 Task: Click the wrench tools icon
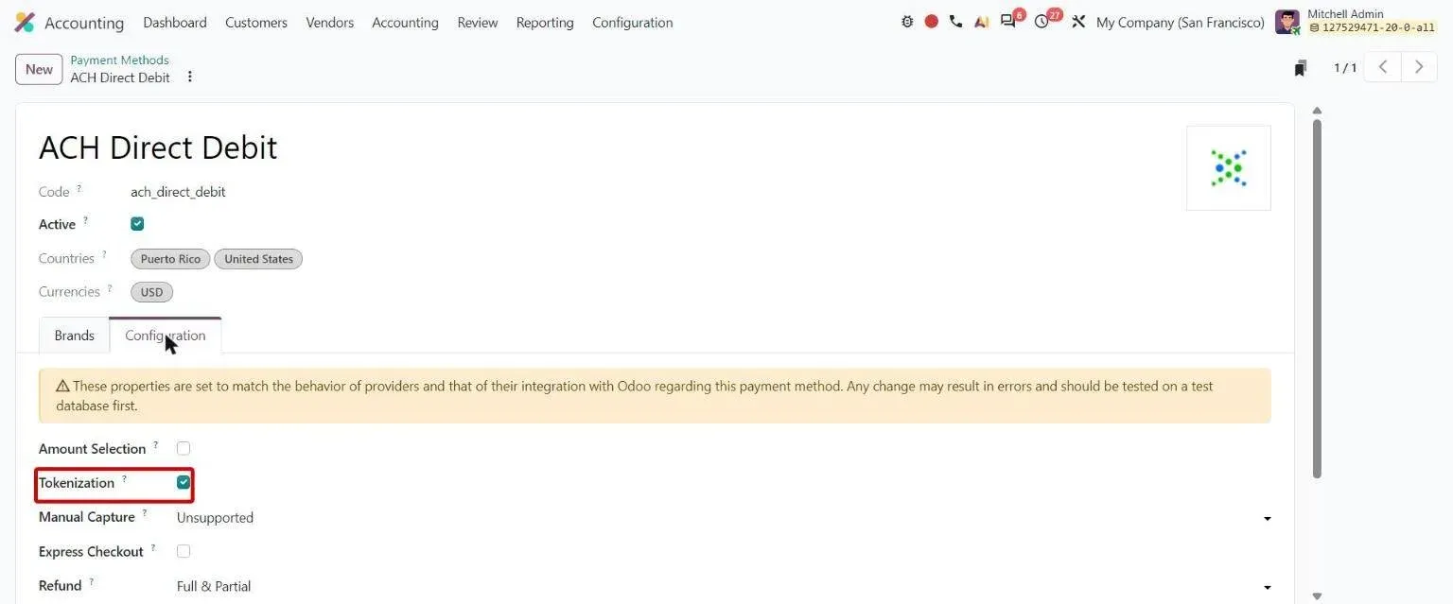click(1078, 22)
